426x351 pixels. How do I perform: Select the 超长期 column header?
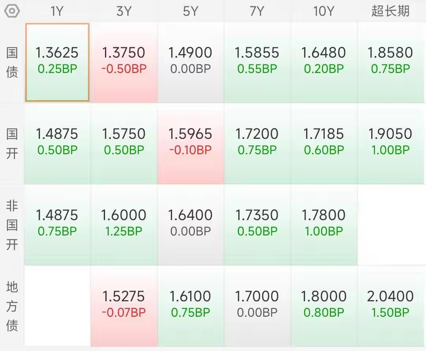point(390,11)
